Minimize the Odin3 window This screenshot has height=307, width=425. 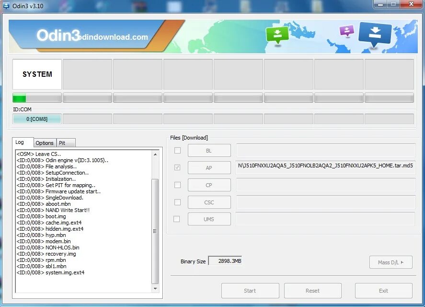(380, 4)
